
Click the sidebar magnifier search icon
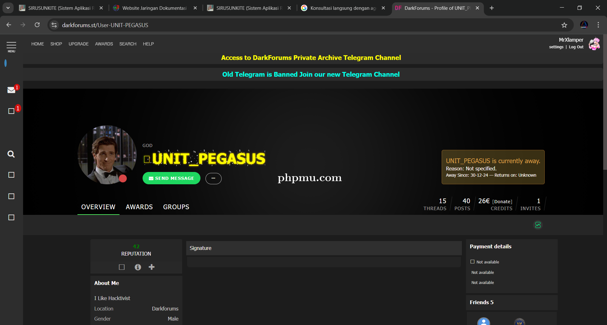[x=11, y=154]
